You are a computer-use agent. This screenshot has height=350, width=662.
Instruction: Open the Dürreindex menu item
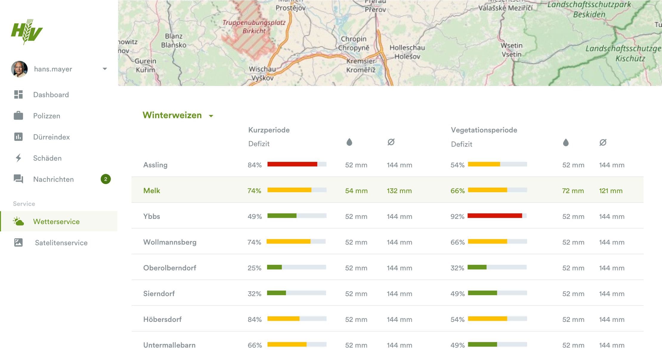click(x=51, y=137)
